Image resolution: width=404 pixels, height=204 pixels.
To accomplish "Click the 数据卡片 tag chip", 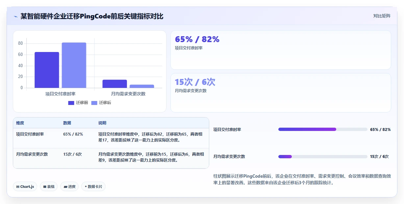I will click(x=93, y=187).
